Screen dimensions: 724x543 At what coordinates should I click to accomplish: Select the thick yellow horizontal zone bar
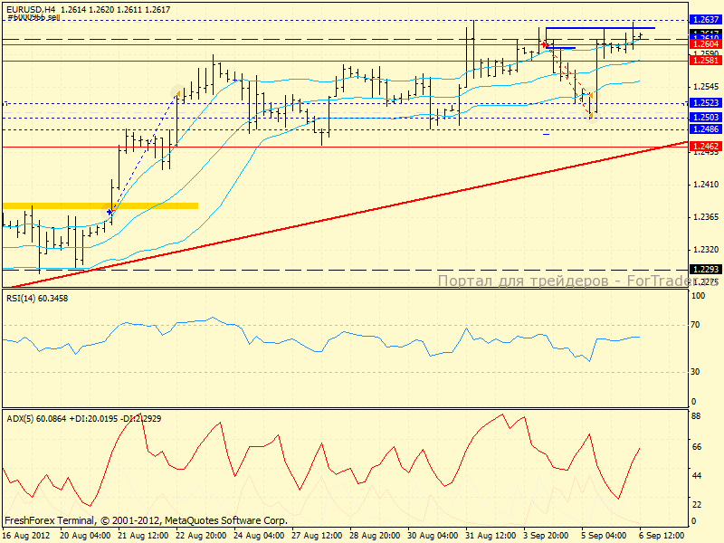[100, 205]
